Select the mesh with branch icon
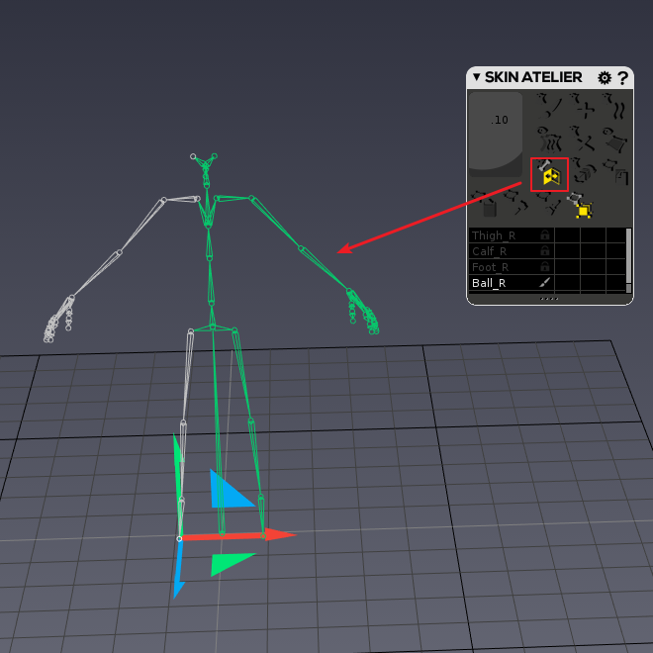This screenshot has width=653, height=653. [x=549, y=203]
